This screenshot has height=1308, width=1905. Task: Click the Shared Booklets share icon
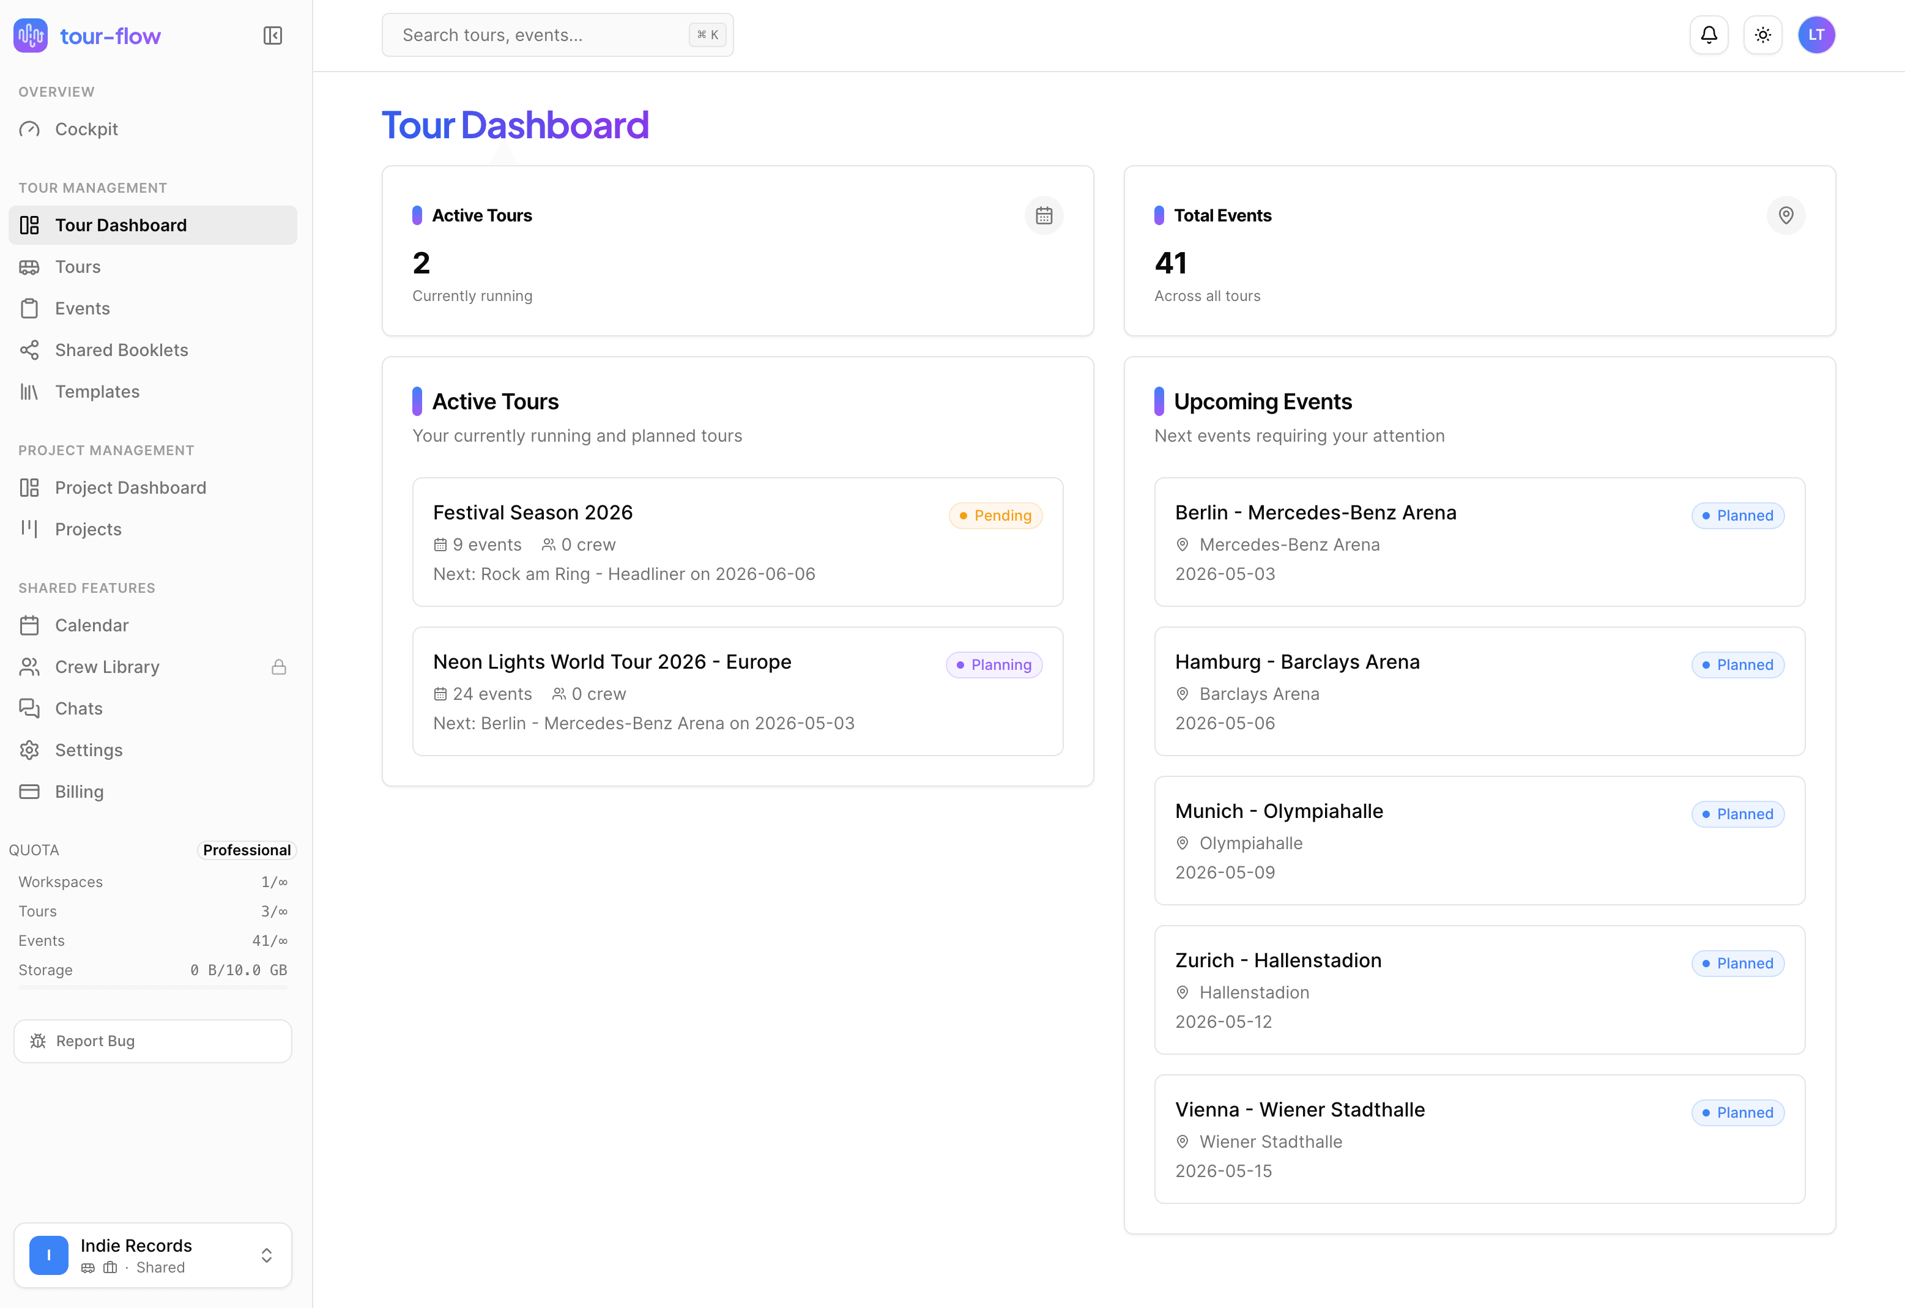click(29, 350)
